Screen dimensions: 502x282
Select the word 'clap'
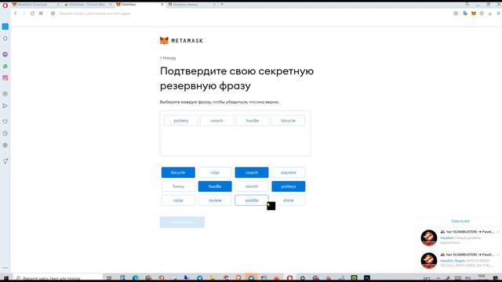215,172
